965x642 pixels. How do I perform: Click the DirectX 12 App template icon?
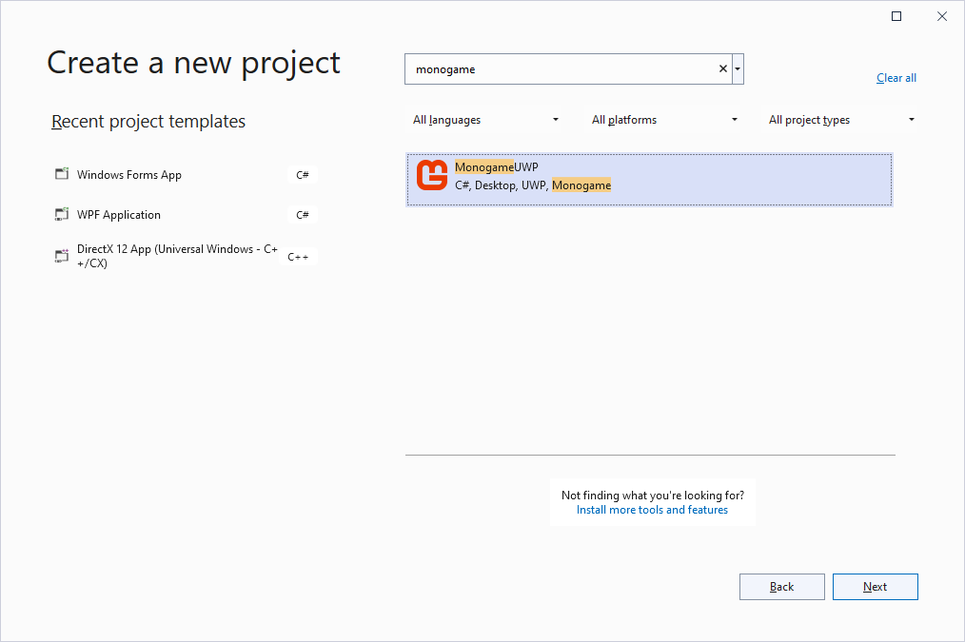62,256
